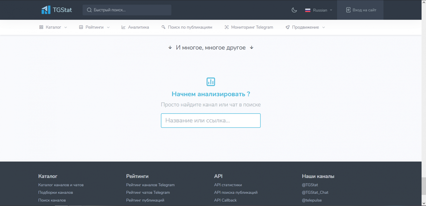The image size is (426, 206).
Task: Open the Russian language dropdown
Action: pos(319,10)
